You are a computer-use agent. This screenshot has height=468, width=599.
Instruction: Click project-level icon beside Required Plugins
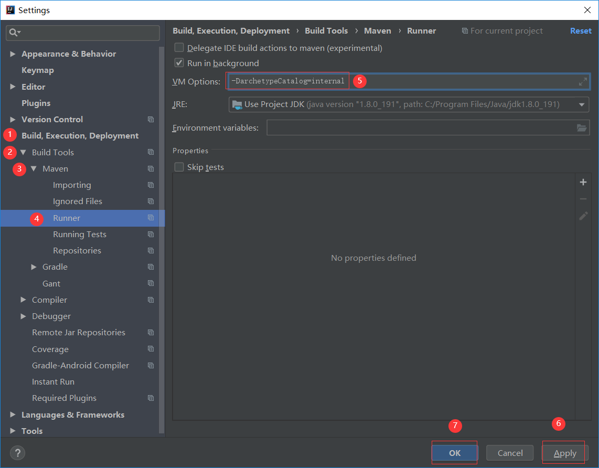click(x=151, y=398)
